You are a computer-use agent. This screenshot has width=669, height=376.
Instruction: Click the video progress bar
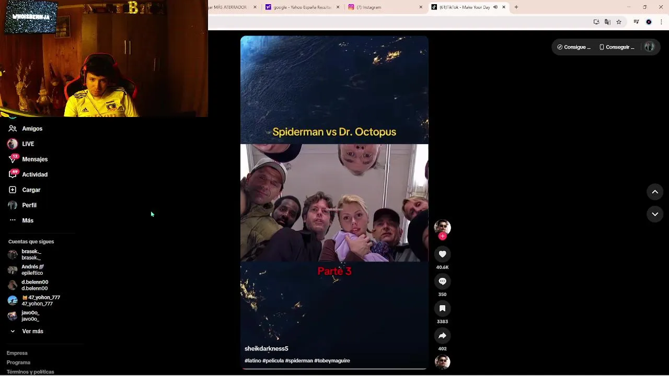pos(334,369)
